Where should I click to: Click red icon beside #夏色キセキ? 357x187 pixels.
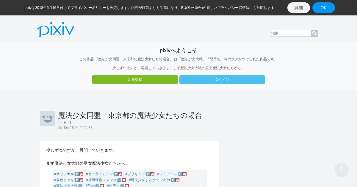[x=81, y=180]
